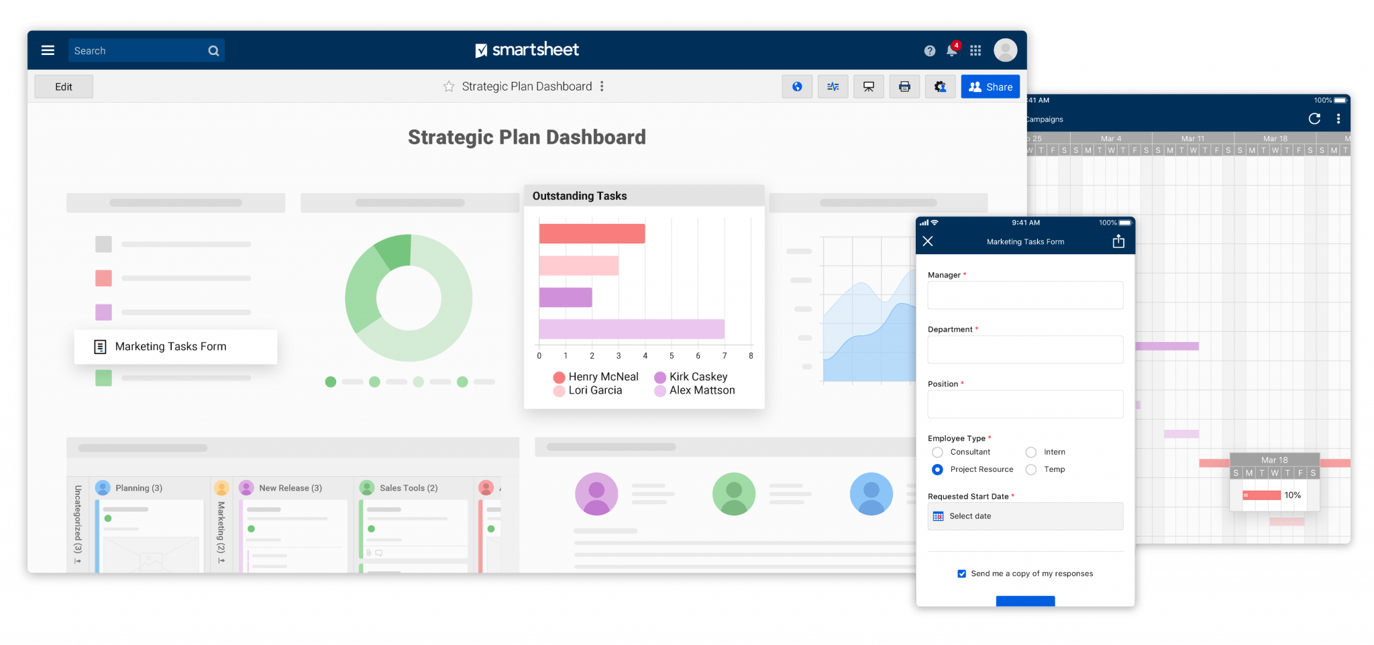Open the help question mark icon
The width and height of the screenshot is (1374, 645).
coord(929,51)
